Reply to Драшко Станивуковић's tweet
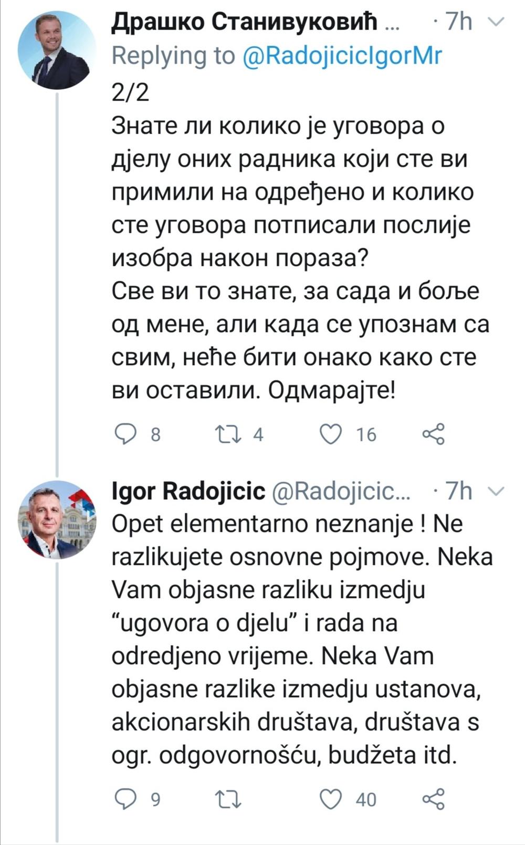This screenshot has width=525, height=845. (x=126, y=434)
